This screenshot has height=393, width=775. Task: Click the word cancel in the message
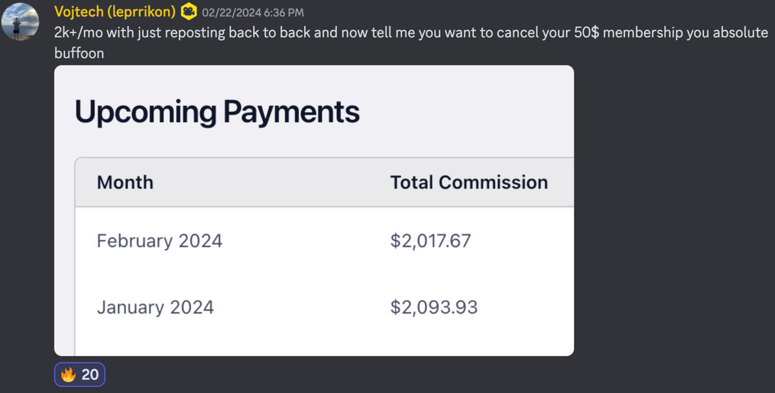tap(519, 32)
